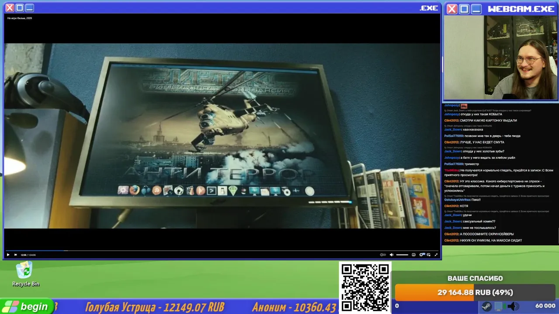559x314 pixels.
Task: Switch to miniplayer or theater mode
Action: pos(428,255)
